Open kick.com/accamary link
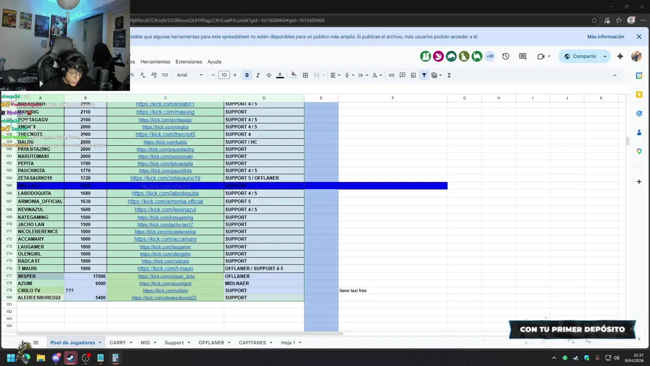Viewport: 650px width, 366px height. pyautogui.click(x=165, y=239)
